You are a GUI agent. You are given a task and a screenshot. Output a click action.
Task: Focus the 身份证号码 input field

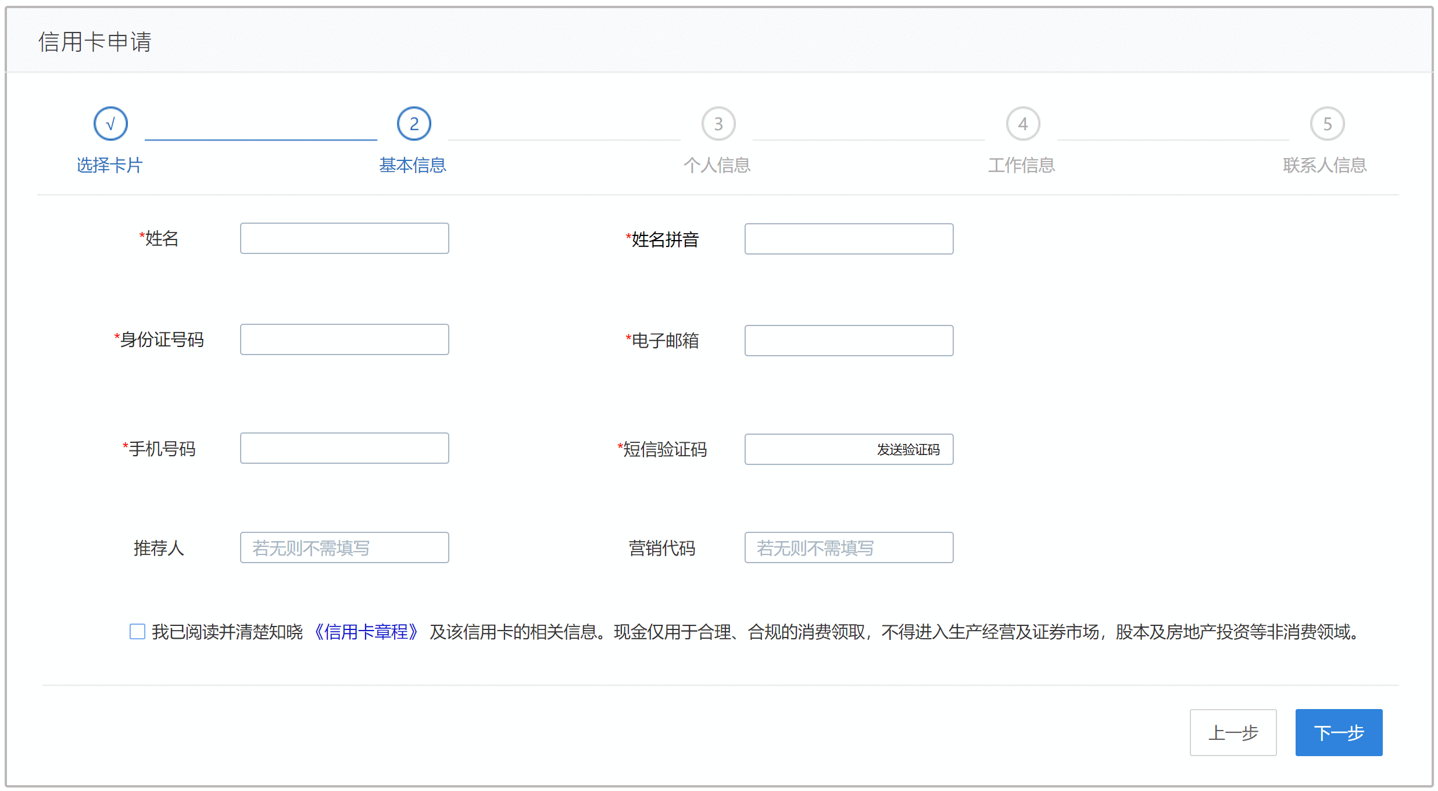pos(345,339)
